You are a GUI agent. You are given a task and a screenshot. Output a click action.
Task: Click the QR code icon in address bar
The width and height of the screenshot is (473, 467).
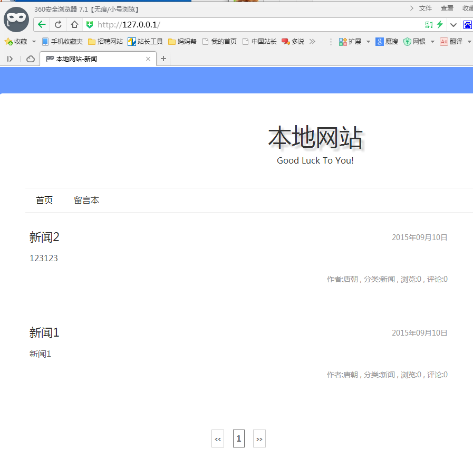[429, 25]
